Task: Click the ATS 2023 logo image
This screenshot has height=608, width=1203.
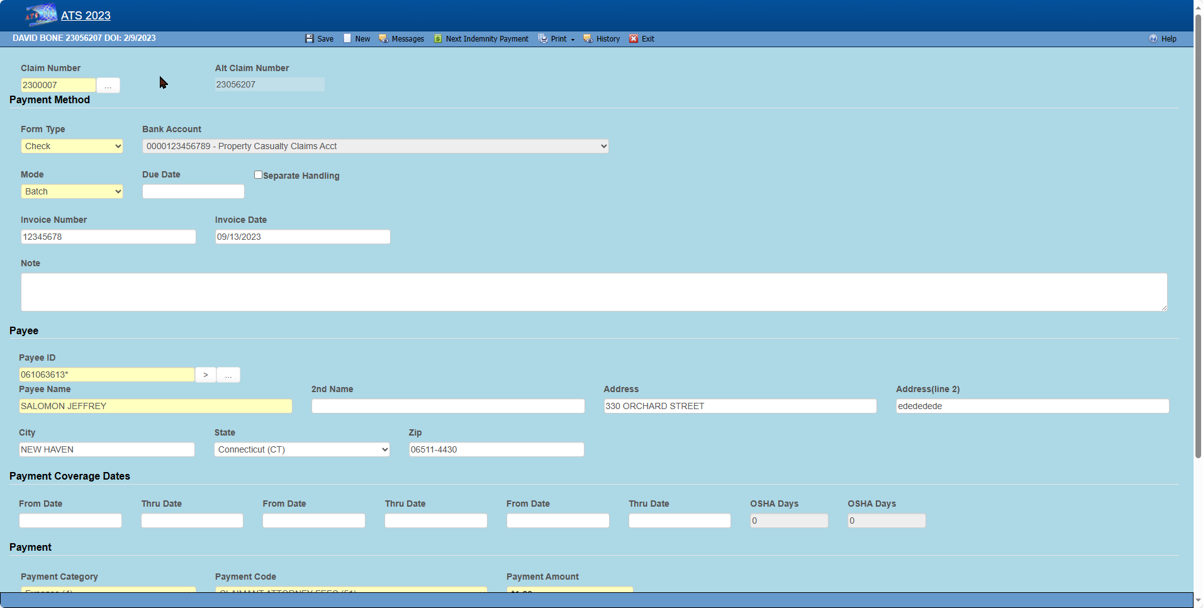Action: 41,14
